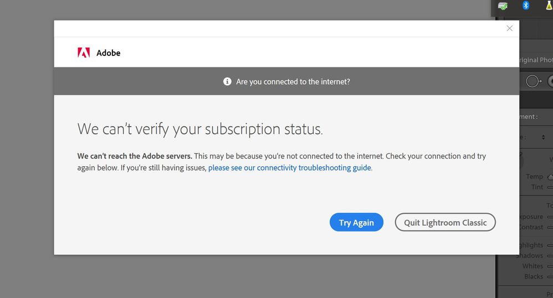Image resolution: width=553 pixels, height=298 pixels.
Task: Click the Exposure slider
Action: coord(550,217)
